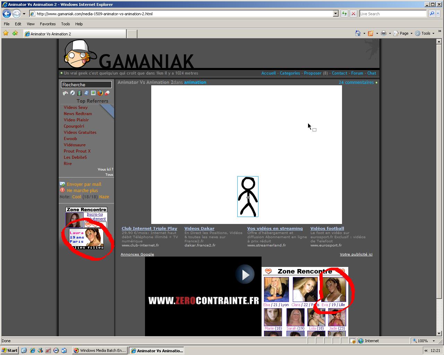Click the browser Forward arrow

pyautogui.click(x=16, y=14)
